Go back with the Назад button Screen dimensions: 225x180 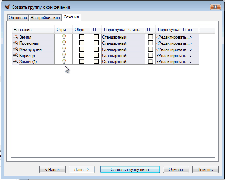tap(52, 169)
